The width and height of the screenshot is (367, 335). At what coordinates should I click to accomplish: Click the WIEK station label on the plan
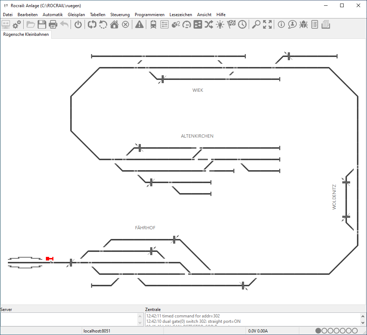tap(198, 90)
